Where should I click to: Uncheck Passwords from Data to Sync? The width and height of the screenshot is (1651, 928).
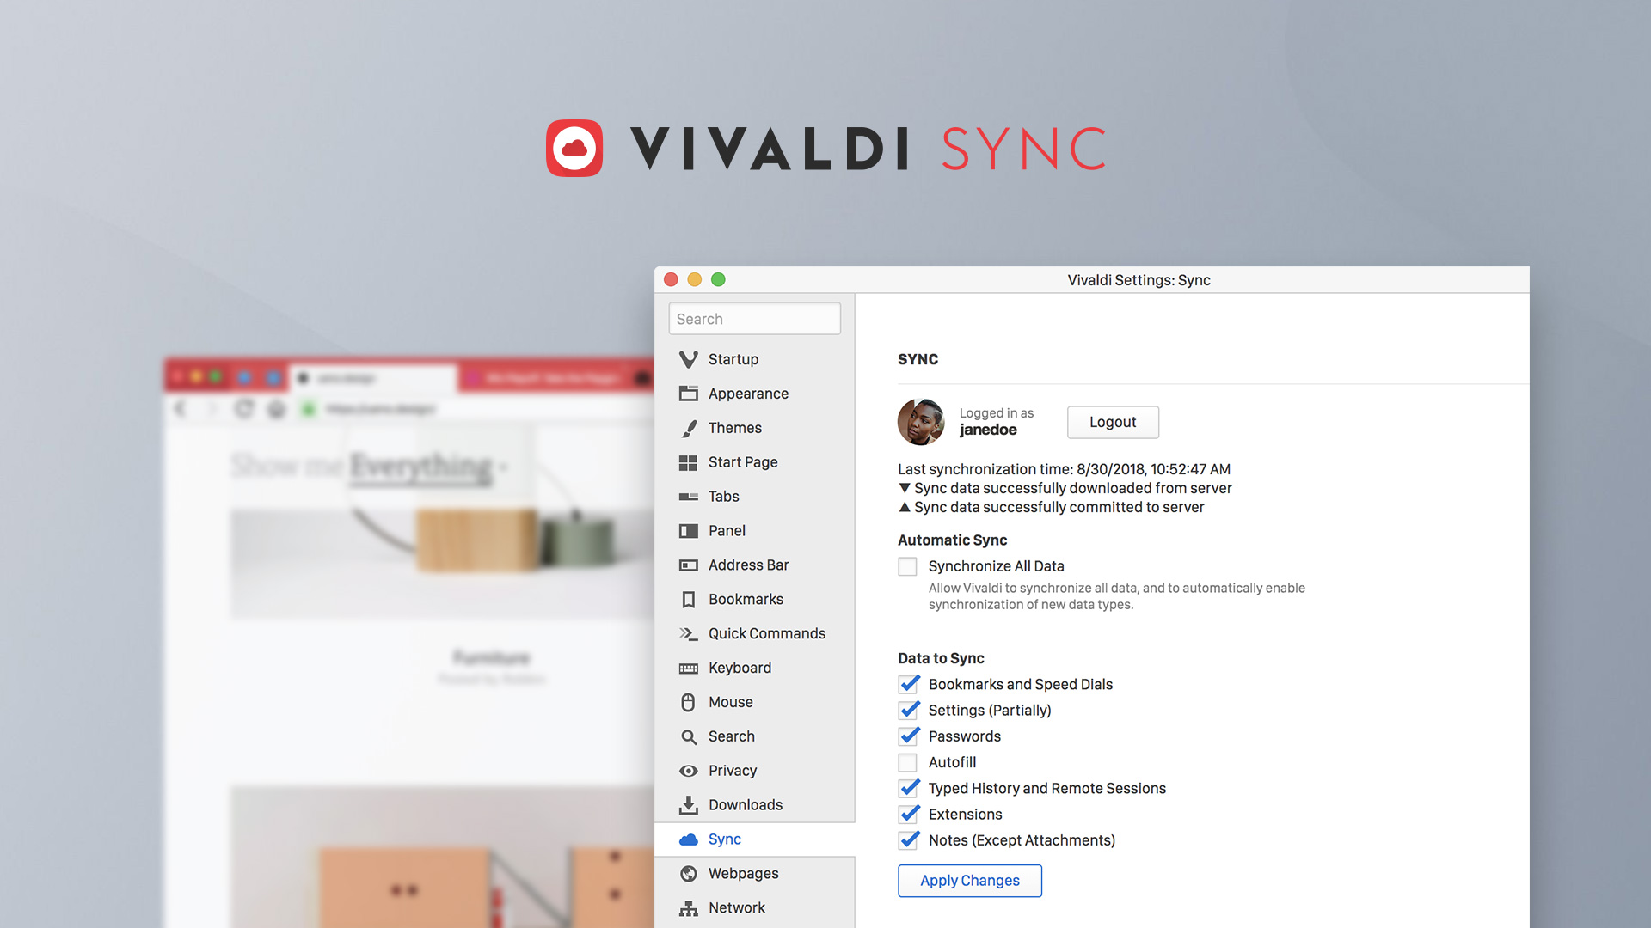[x=907, y=736]
